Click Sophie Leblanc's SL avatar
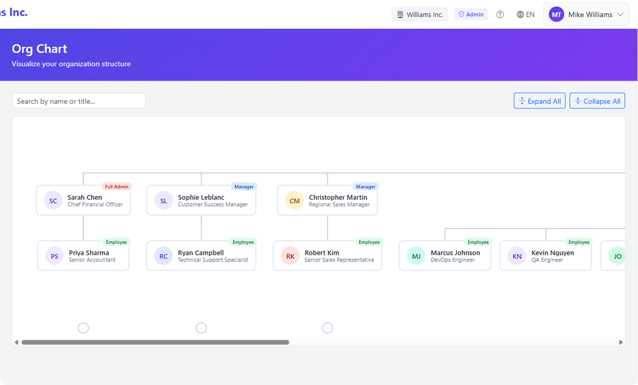Screen dimensions: 638x385 (163, 200)
